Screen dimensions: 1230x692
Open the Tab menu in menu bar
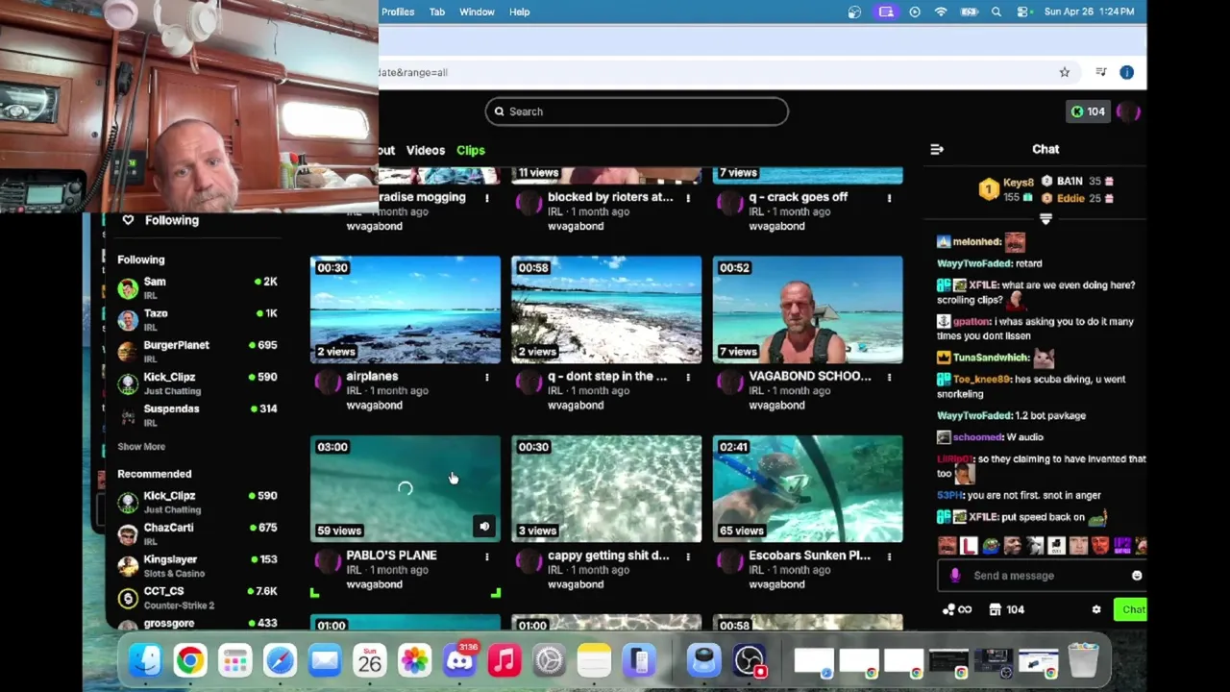click(x=436, y=12)
